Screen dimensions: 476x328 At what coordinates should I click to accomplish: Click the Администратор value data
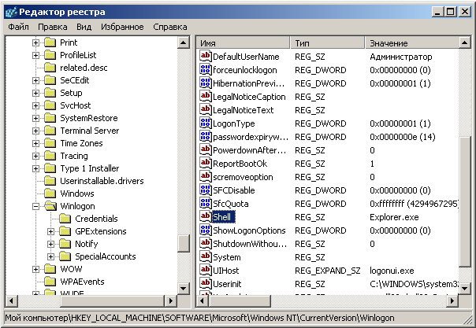pyautogui.click(x=400, y=57)
